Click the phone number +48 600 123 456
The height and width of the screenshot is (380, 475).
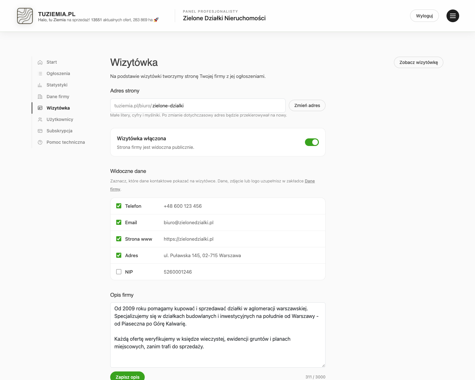point(183,206)
